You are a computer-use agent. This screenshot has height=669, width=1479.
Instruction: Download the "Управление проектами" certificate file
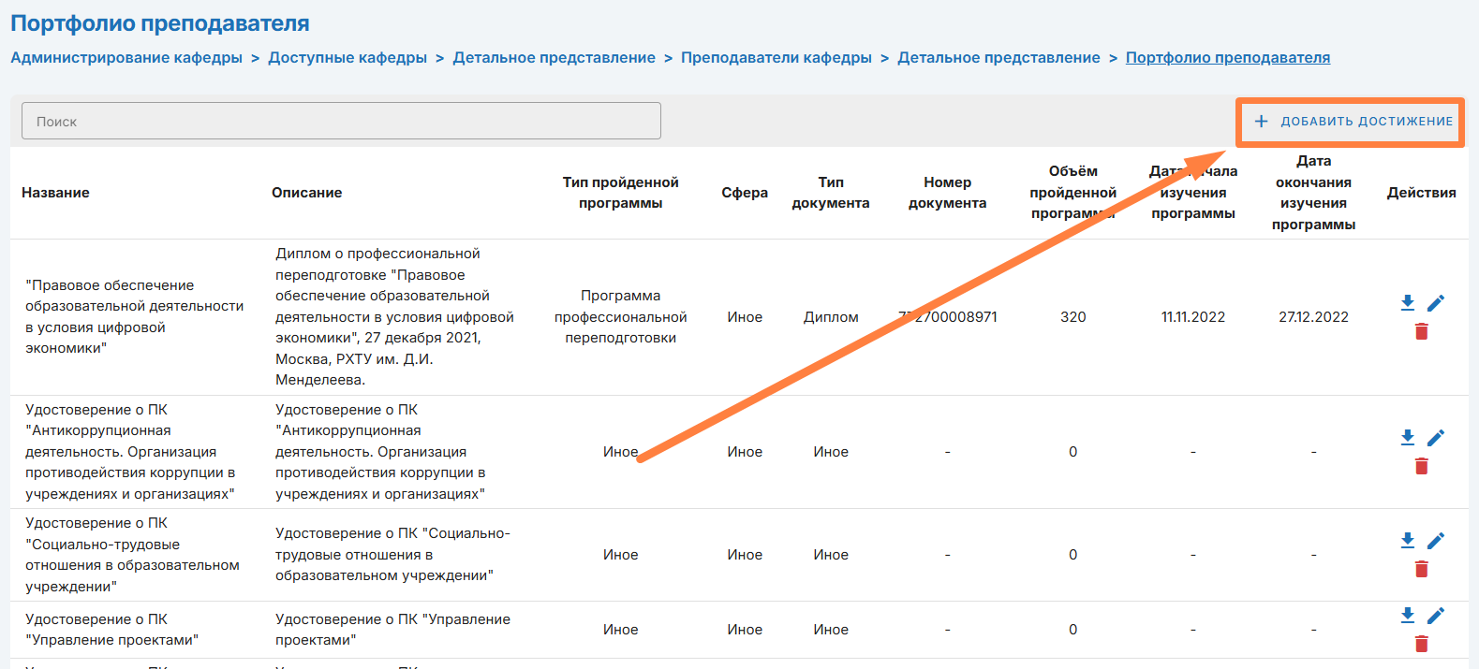(x=1407, y=616)
